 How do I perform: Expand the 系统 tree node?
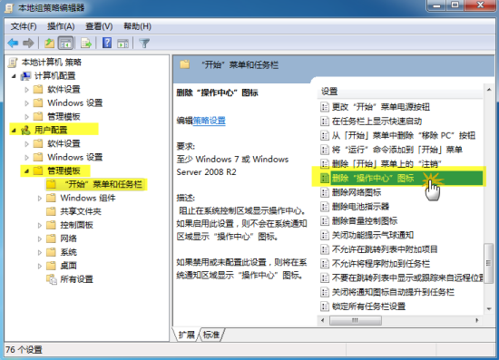[x=40, y=252]
